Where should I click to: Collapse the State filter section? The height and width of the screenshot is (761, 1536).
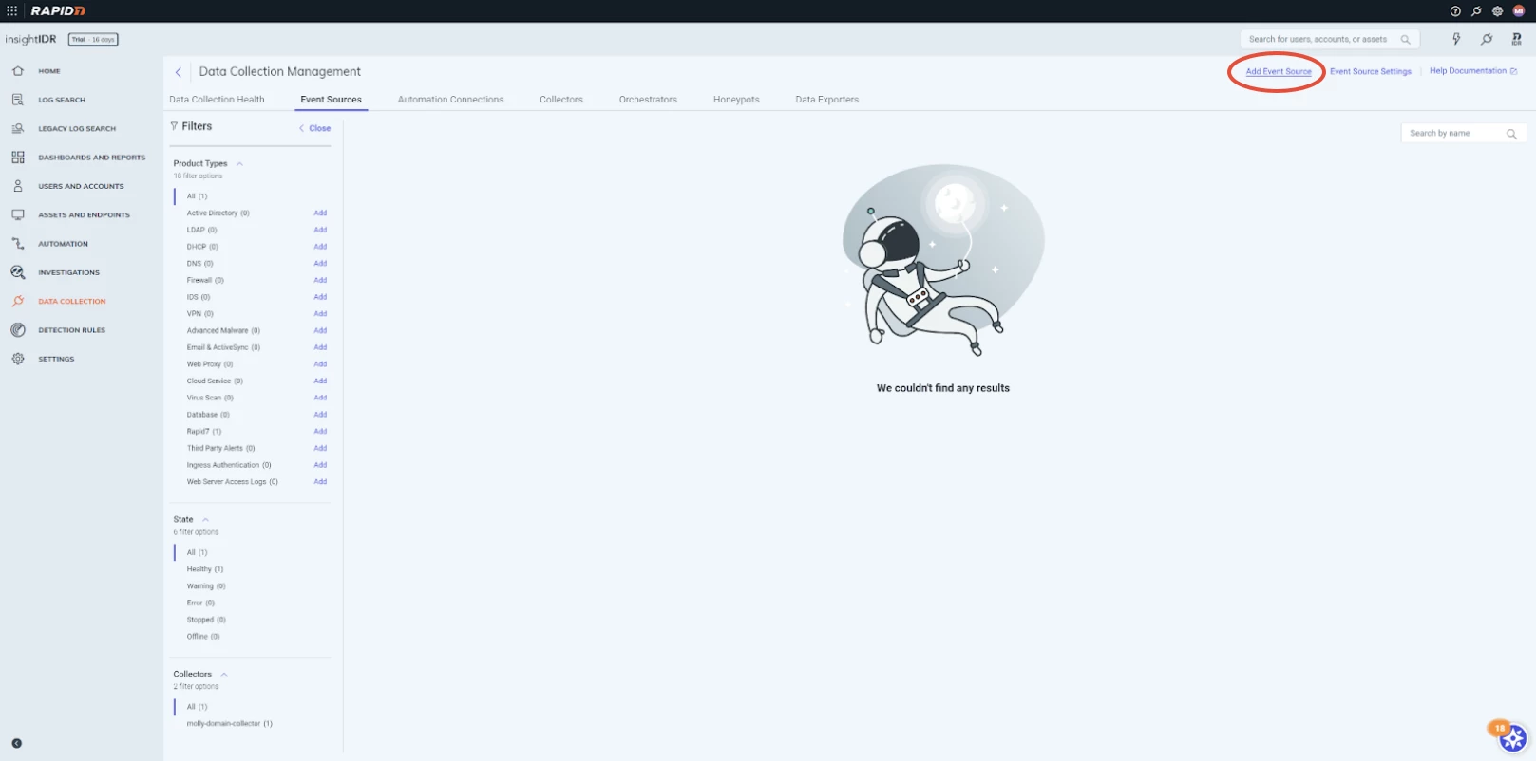coord(205,519)
